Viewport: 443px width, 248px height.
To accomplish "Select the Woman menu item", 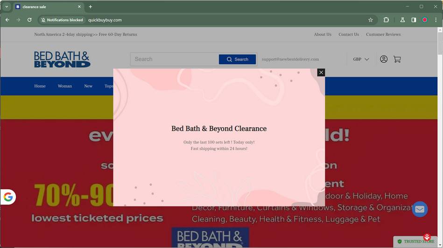I will coord(65,86).
